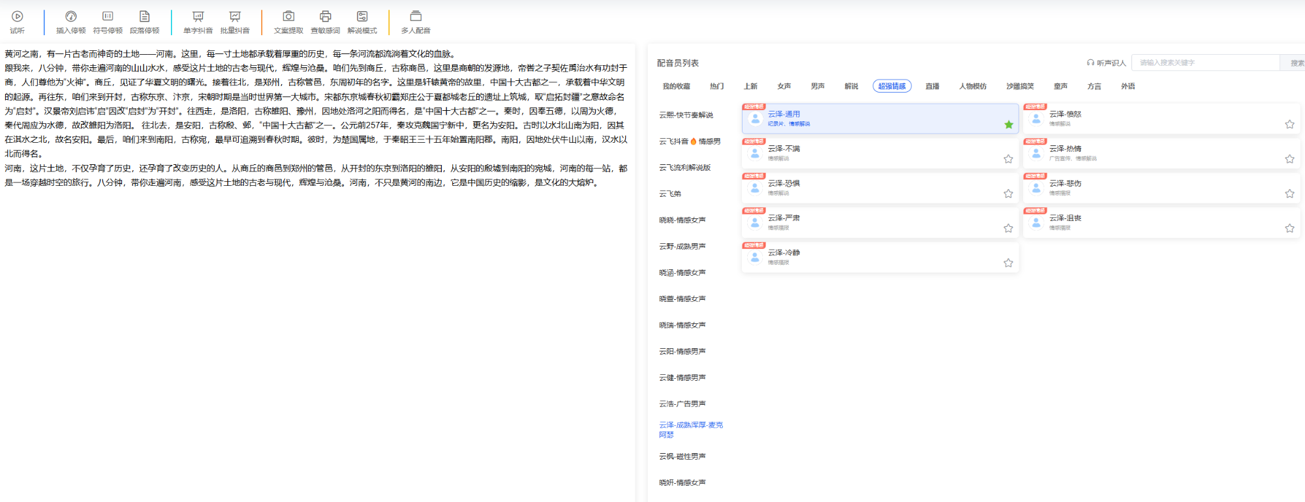Viewport: 1305px width, 502px height.
Task: Click inside the script text editor area
Action: [317, 274]
